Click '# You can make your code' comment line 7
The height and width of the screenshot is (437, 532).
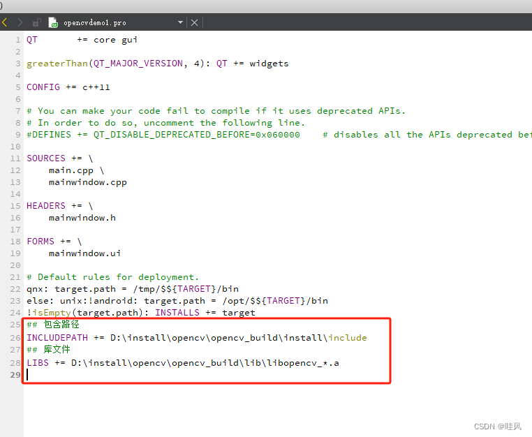[216, 111]
